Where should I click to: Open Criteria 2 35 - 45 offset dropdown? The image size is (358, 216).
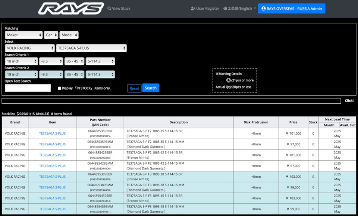tap(75, 74)
